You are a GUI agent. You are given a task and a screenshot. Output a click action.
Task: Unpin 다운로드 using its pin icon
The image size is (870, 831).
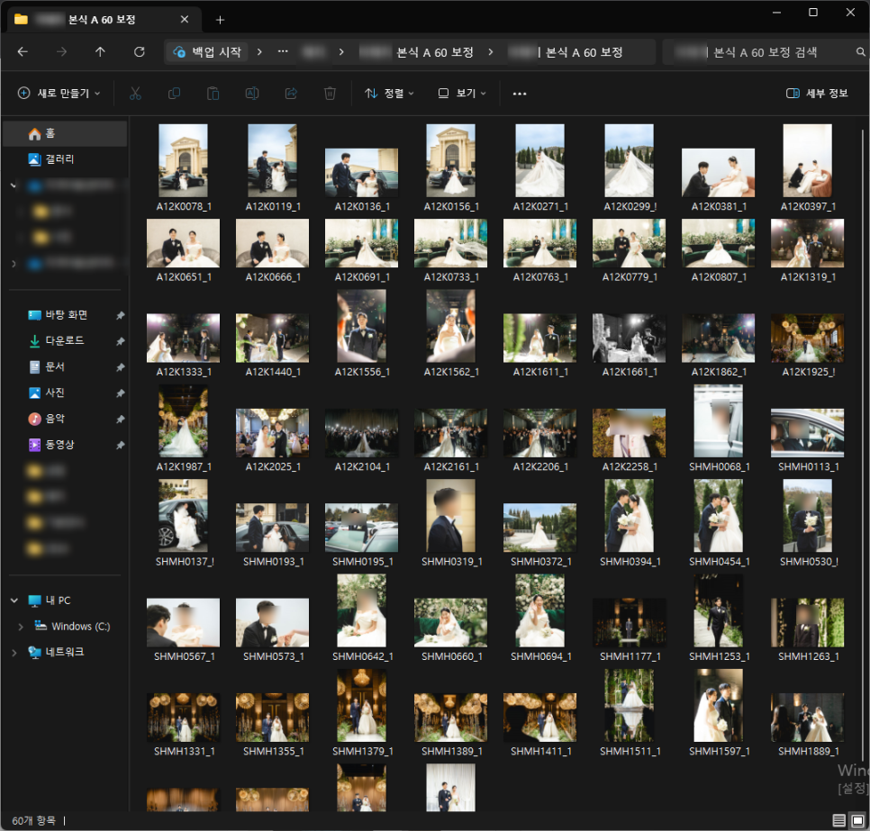pyautogui.click(x=120, y=341)
